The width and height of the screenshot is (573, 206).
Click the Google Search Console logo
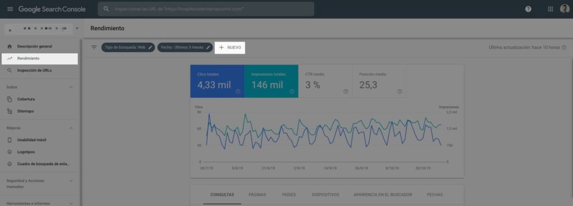tap(52, 9)
